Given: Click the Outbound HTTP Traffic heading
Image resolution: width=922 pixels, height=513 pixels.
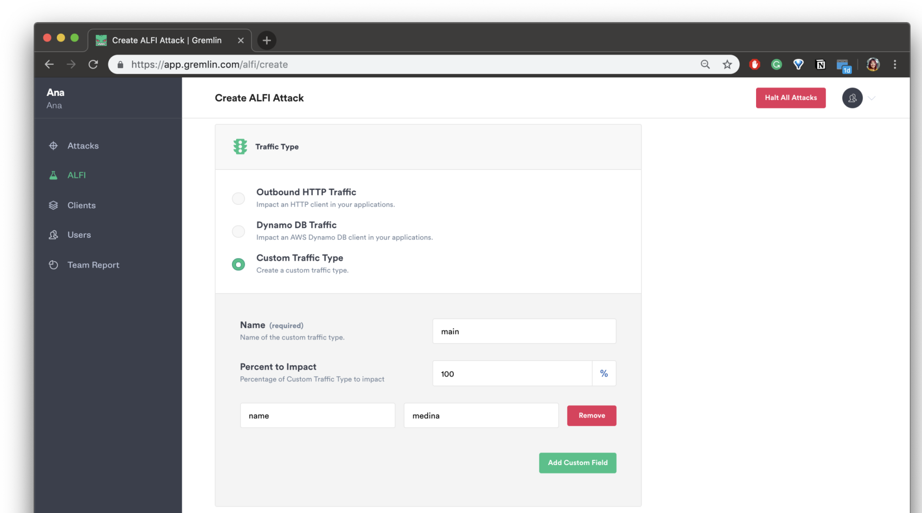Looking at the screenshot, I should pos(306,192).
